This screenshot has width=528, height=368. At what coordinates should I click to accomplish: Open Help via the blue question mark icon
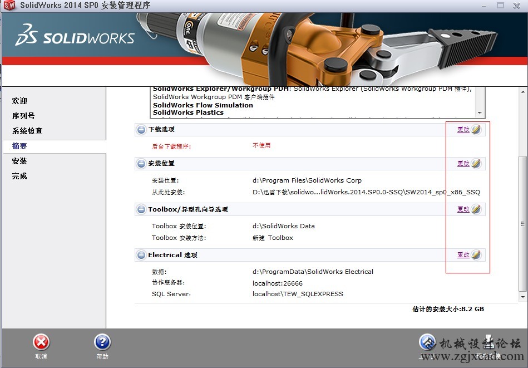(102, 342)
